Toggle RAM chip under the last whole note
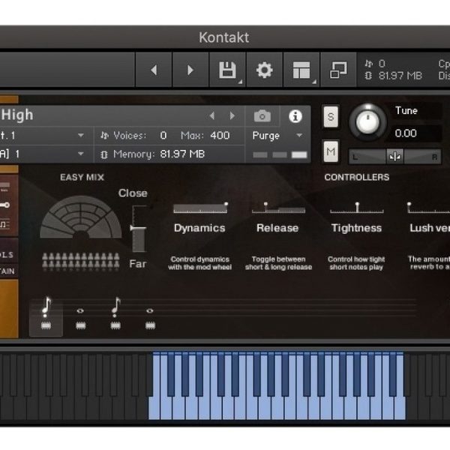Image resolution: width=450 pixels, height=450 pixels. (150, 325)
